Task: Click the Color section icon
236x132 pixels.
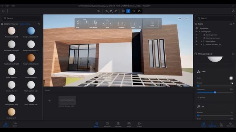Action: (x=199, y=72)
